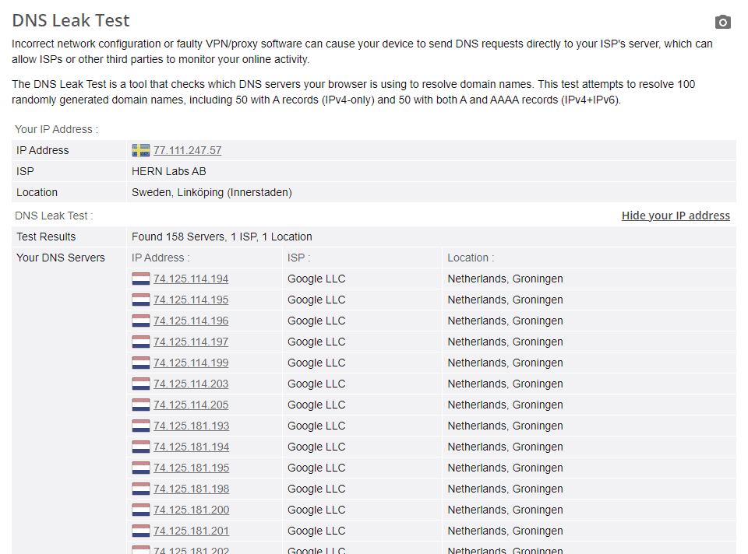Visit the 74.125.114.203 address link

click(x=191, y=384)
